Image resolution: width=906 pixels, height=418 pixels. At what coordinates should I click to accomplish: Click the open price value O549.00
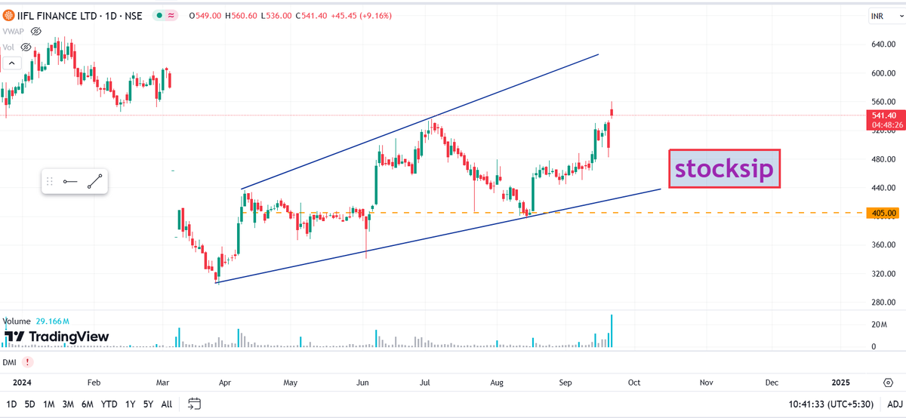point(205,14)
